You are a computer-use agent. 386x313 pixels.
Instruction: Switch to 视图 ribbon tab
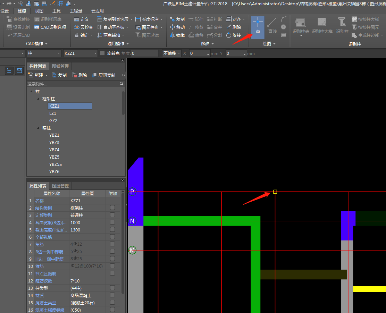pos(39,11)
